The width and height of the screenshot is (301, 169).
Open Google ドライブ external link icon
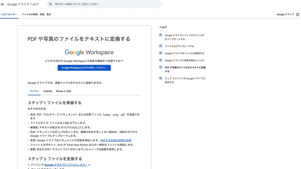[297, 14]
